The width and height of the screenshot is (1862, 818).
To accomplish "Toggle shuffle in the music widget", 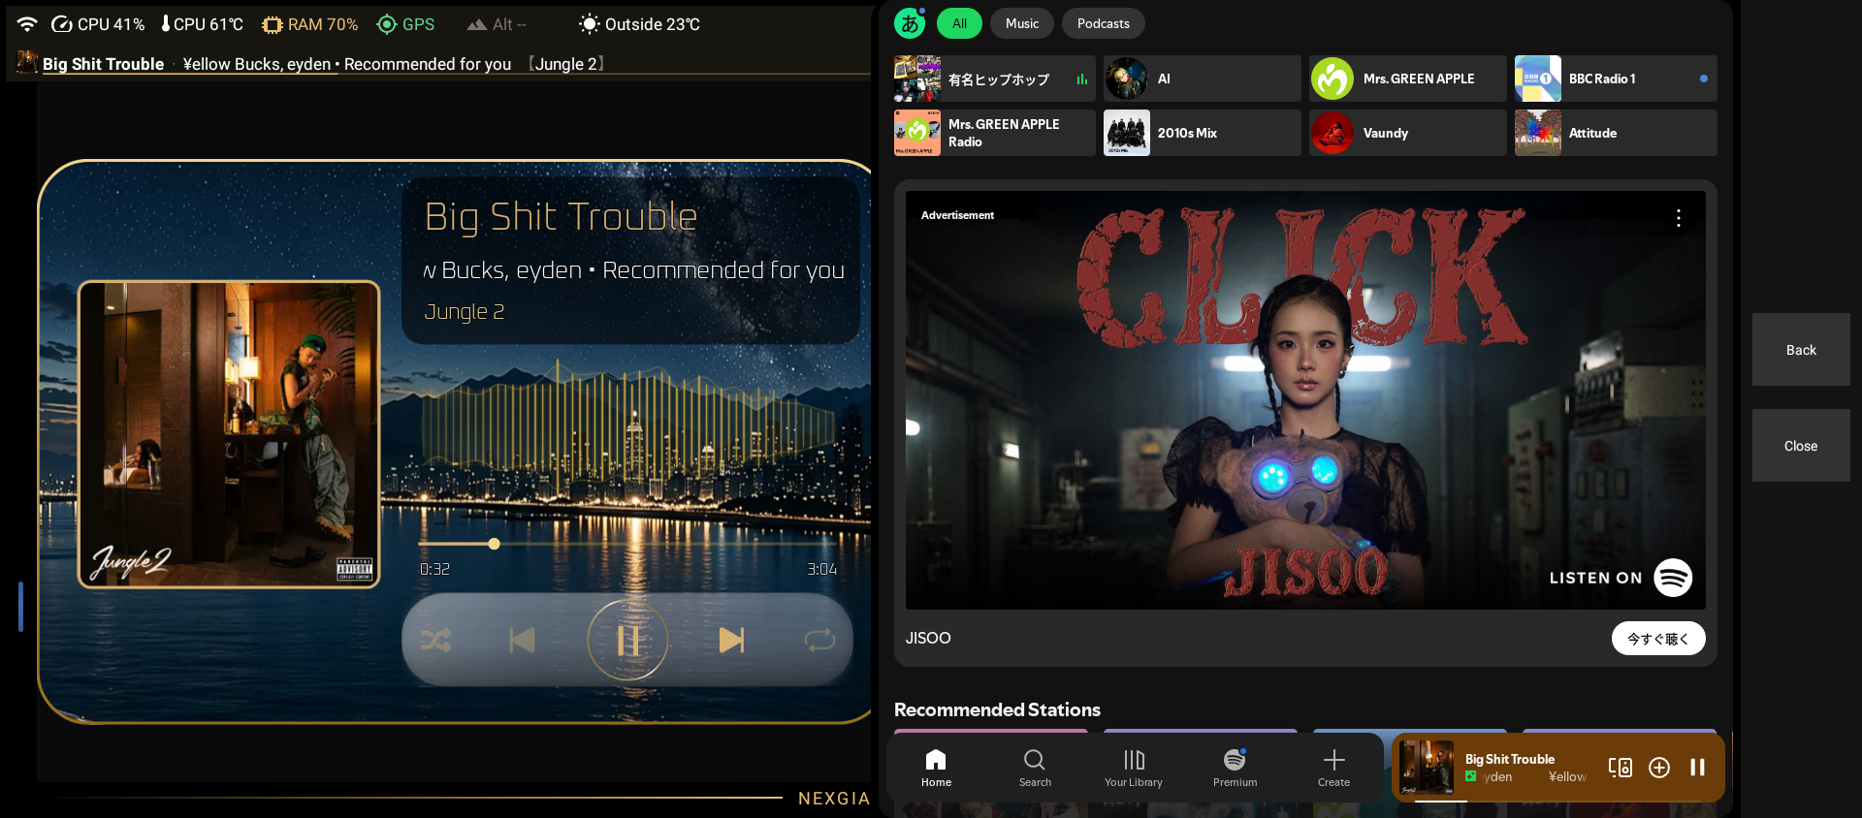I will (436, 640).
